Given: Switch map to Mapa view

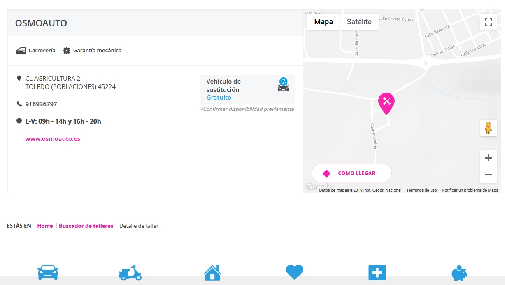Looking at the screenshot, I should point(323,22).
